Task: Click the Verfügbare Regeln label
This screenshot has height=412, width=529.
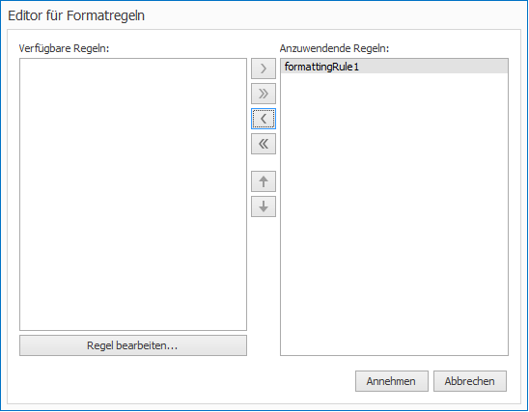Action: point(64,48)
